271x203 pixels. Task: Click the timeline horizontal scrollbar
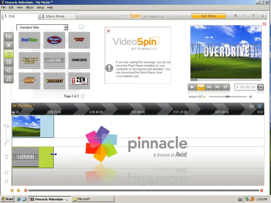(144, 190)
